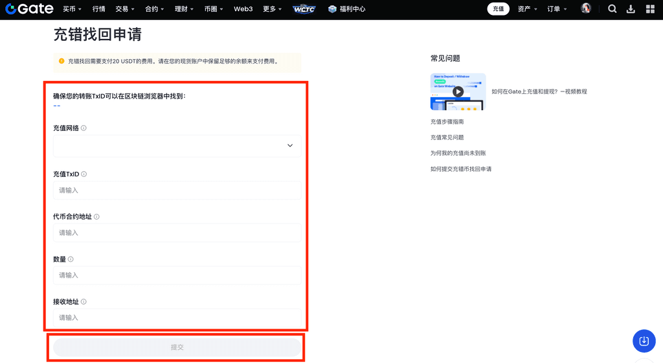This screenshot has height=363, width=663.
Task: Click info icon next to 充值网络
Action: (x=84, y=128)
